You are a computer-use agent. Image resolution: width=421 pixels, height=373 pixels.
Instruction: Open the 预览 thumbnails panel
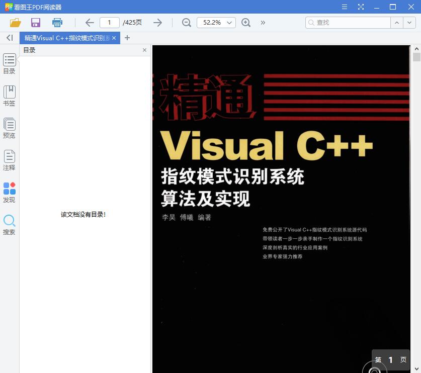10,128
